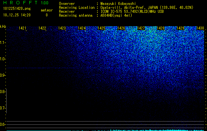Click time marker 1426
207x131 pixels.
121,28
